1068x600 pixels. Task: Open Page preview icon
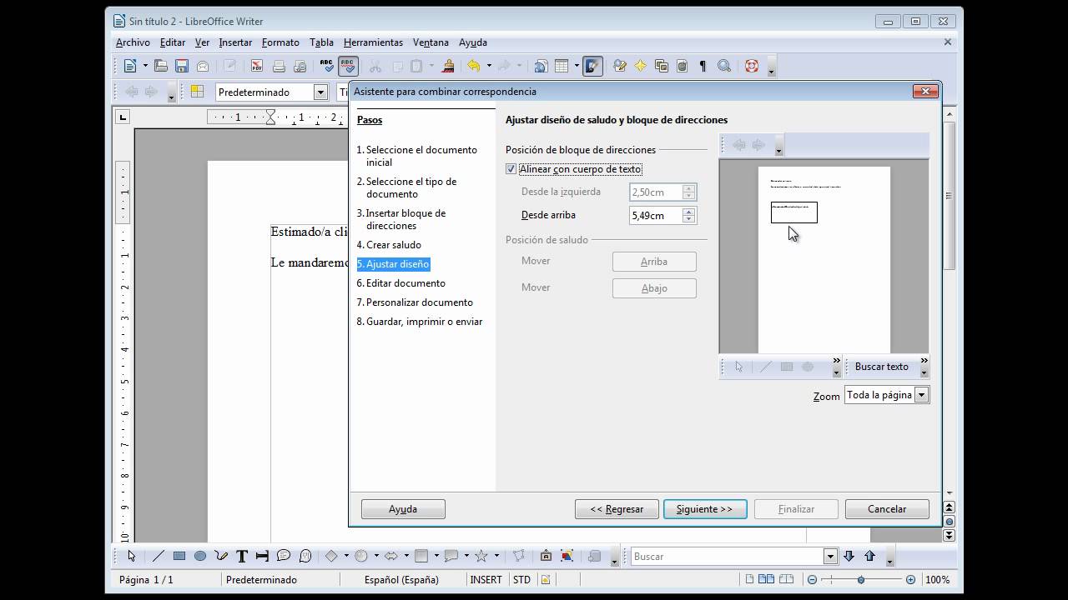pos(300,67)
